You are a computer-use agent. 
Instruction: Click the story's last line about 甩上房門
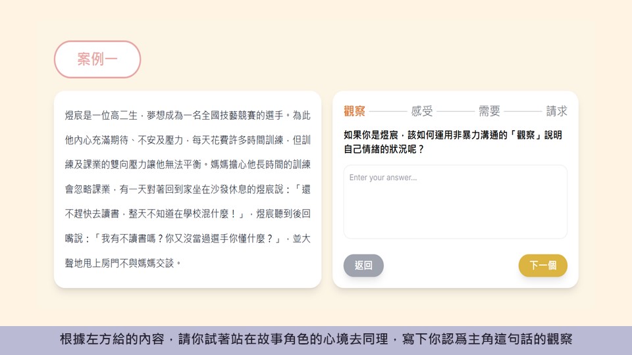tap(123, 263)
